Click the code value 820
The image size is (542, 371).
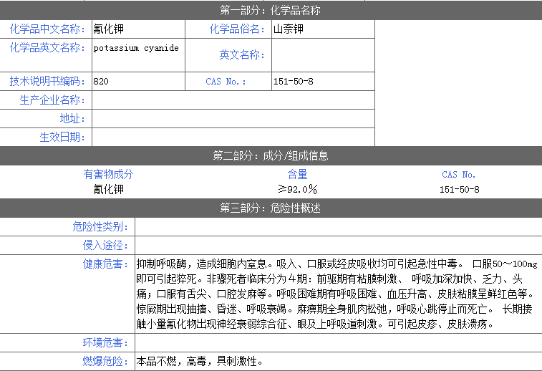pos(101,82)
